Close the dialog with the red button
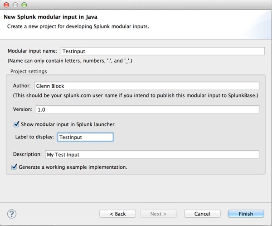Screen dimensions: 272x226 pos(6,5)
